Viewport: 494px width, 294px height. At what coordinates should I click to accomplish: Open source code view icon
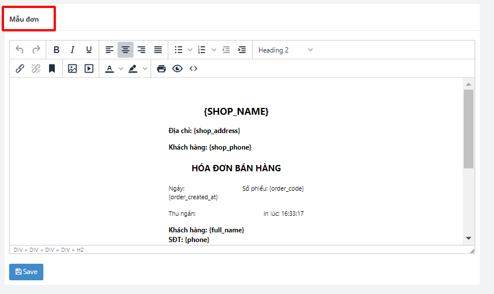click(x=193, y=69)
